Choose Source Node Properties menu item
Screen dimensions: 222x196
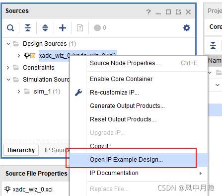click(x=139, y=63)
